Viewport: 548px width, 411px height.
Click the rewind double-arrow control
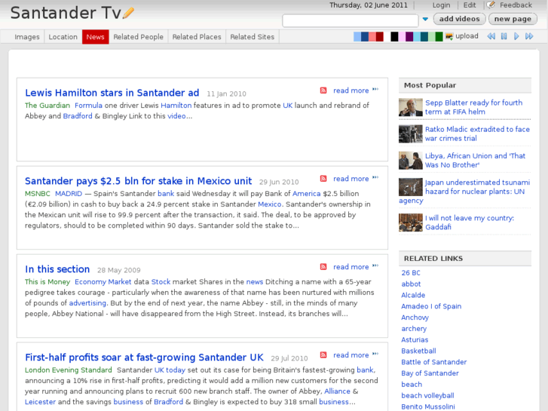point(491,36)
